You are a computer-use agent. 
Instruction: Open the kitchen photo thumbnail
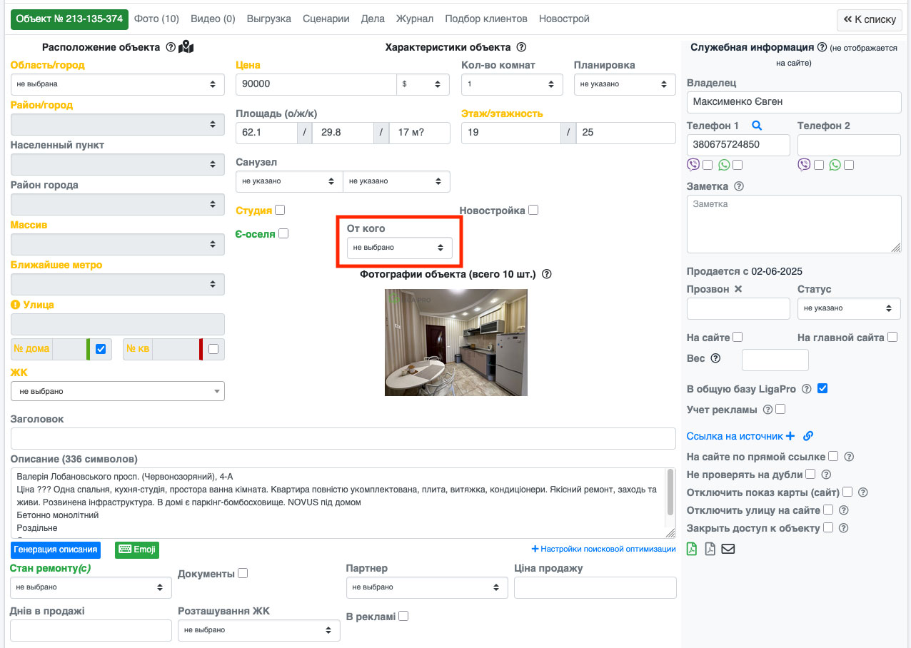click(455, 343)
